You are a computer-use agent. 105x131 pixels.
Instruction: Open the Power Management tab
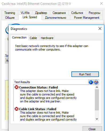(x=87, y=18)
